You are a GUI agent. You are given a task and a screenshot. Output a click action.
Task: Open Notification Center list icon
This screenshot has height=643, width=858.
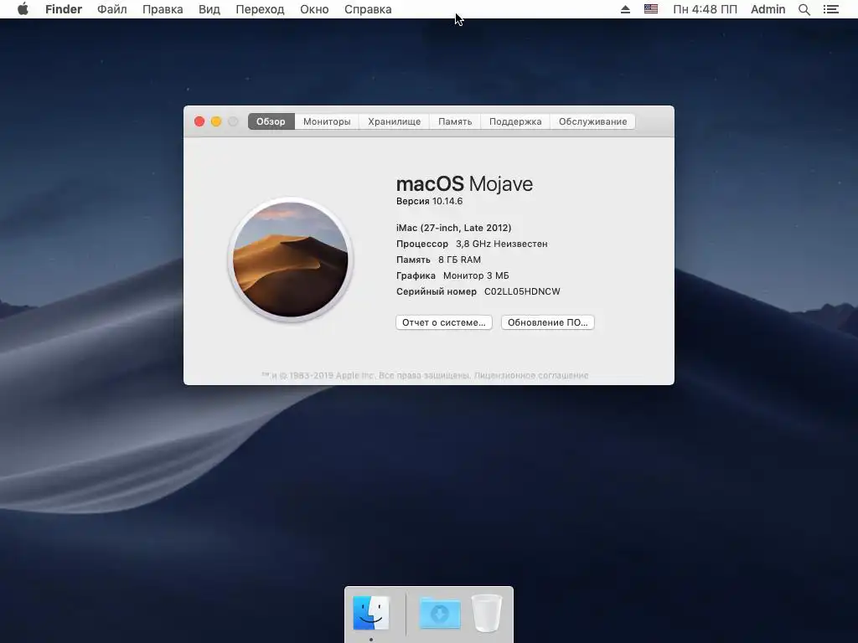[x=831, y=9]
